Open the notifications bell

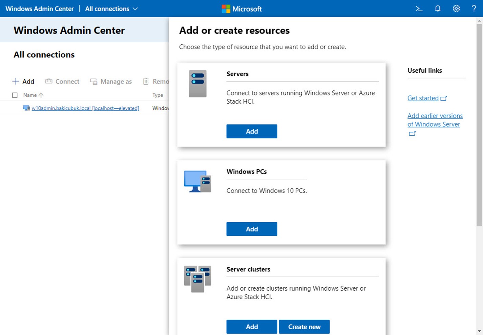438,9
